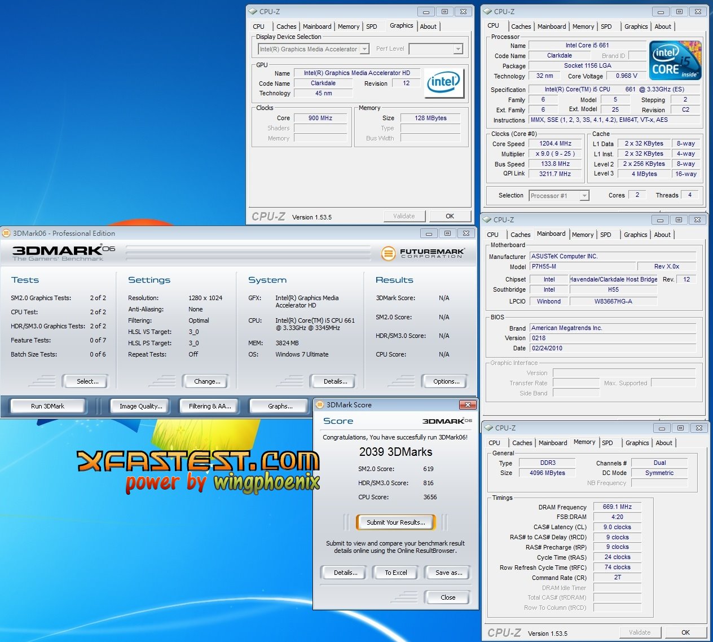Click the processor Name field "Intel Core i5 661"
Viewport: 713px width, 642px height.
point(587,45)
